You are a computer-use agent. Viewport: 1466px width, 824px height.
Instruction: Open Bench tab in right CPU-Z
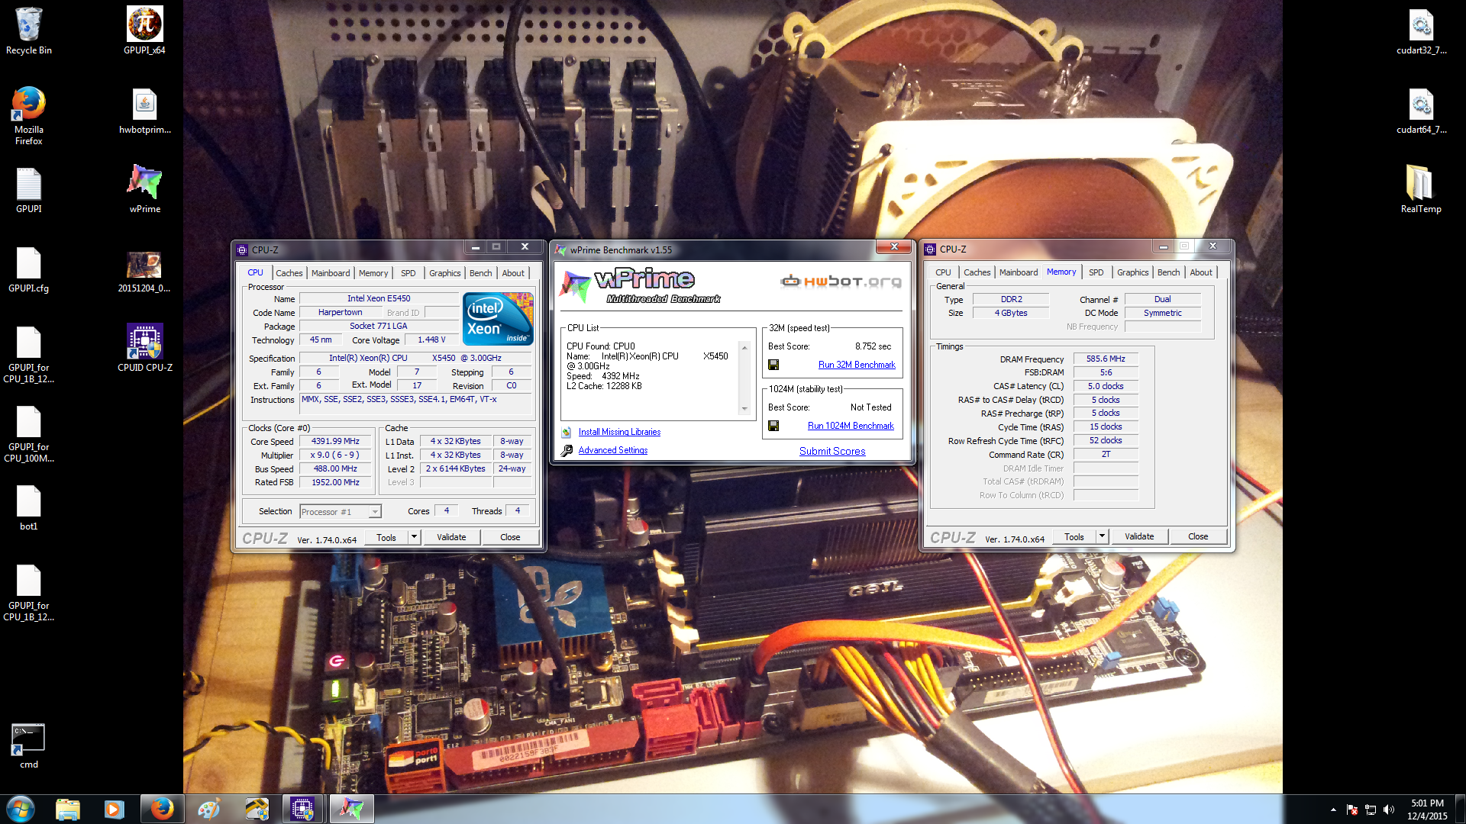click(1168, 272)
